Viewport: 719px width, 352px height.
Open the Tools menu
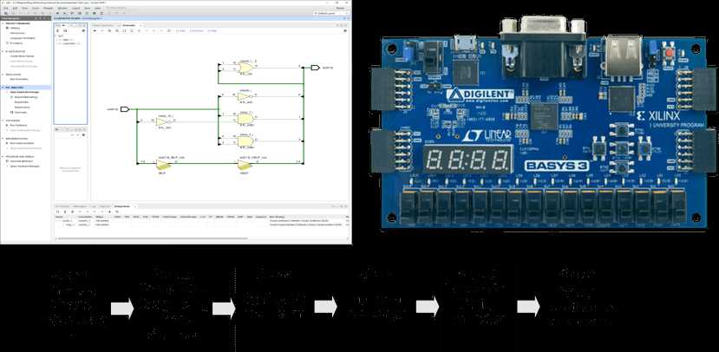[36, 9]
